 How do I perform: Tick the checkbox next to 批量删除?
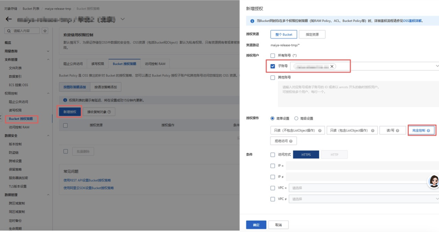(66, 151)
